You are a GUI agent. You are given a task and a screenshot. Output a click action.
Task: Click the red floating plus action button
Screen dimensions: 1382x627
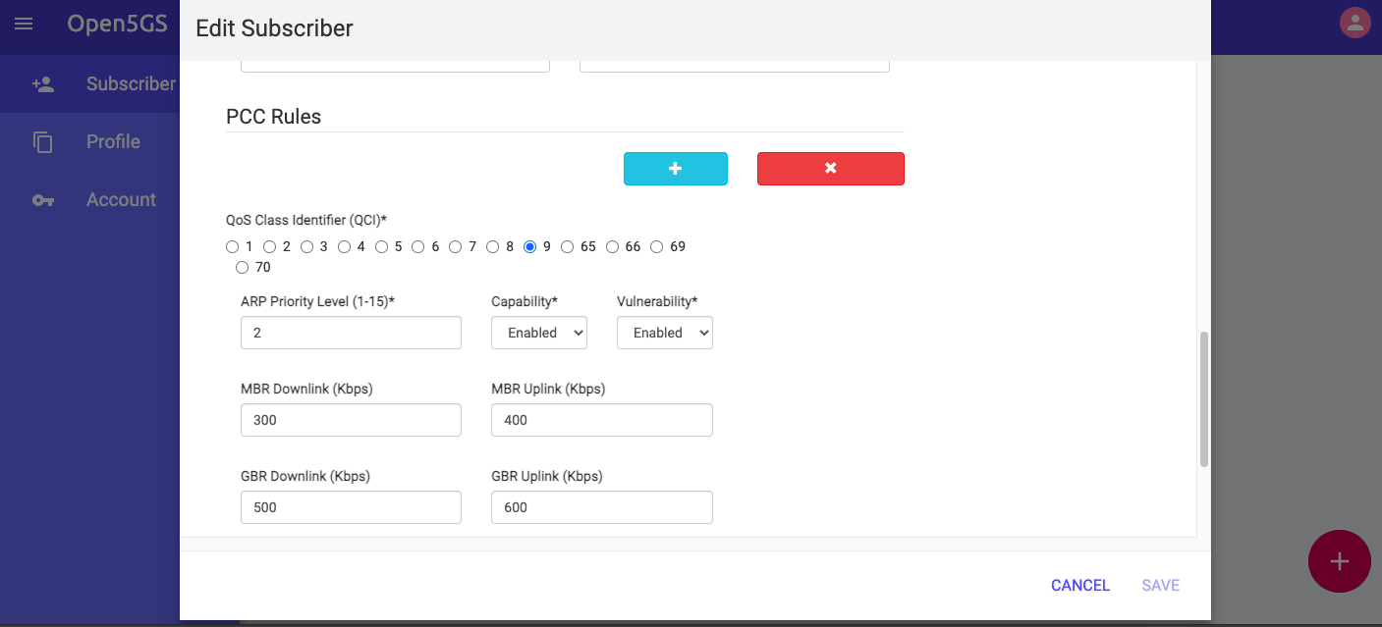1339,560
